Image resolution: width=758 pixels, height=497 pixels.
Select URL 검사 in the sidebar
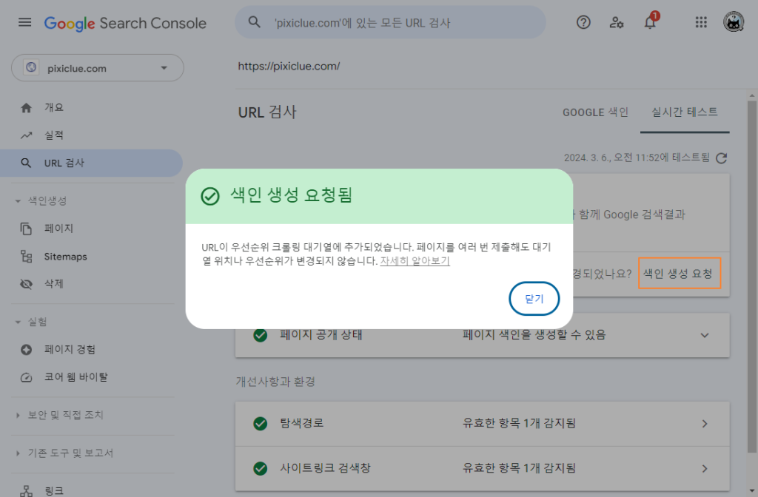click(x=91, y=163)
